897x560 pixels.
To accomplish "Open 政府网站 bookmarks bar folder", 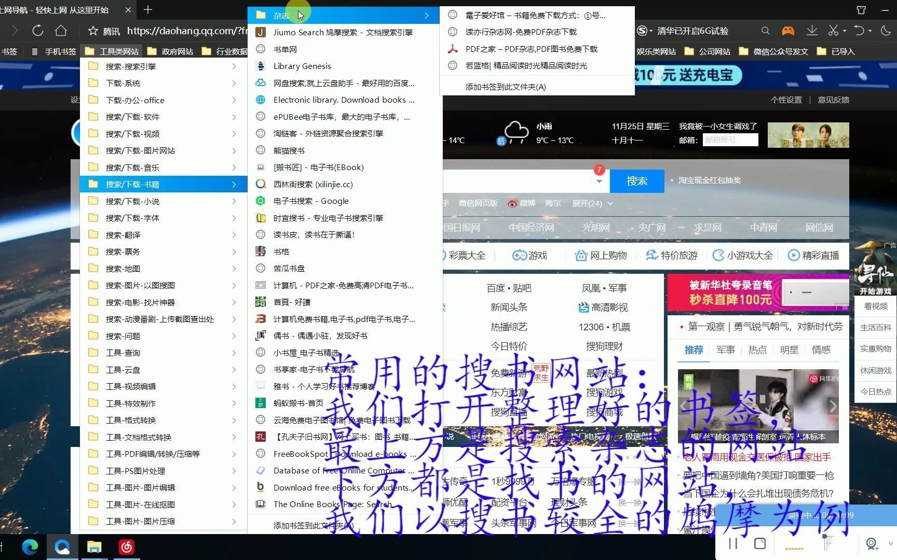I will point(171,51).
